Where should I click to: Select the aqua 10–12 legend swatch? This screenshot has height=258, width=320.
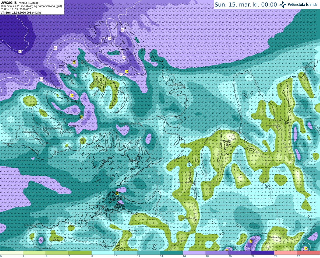(126, 253)
